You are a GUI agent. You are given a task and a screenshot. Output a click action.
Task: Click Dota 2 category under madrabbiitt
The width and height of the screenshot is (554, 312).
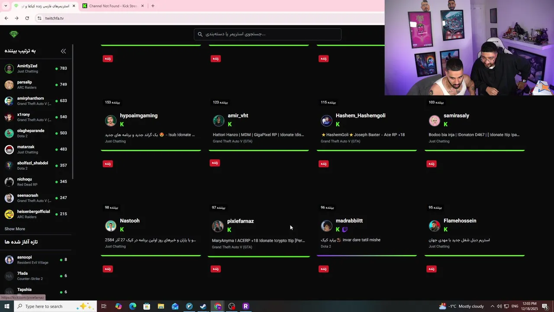tap(325, 247)
